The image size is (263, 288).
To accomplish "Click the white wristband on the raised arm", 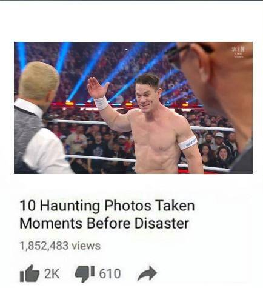I will coord(101,103).
